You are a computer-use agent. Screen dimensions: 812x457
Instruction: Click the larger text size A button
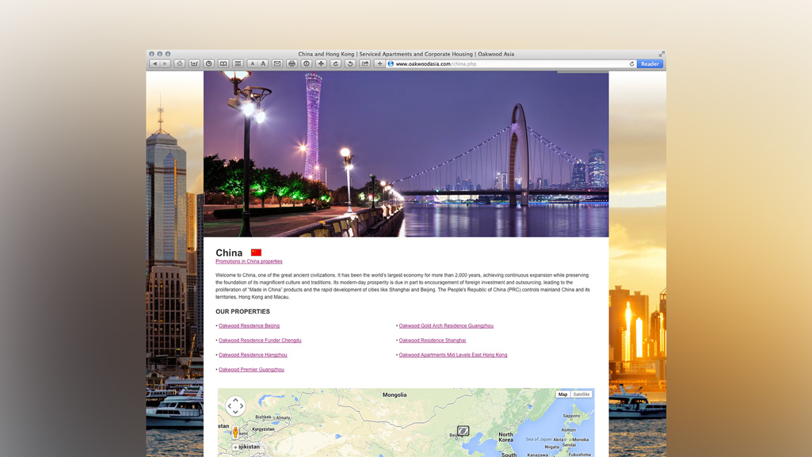coord(263,64)
